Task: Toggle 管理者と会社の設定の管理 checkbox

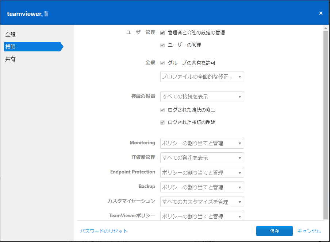Action: pos(162,33)
